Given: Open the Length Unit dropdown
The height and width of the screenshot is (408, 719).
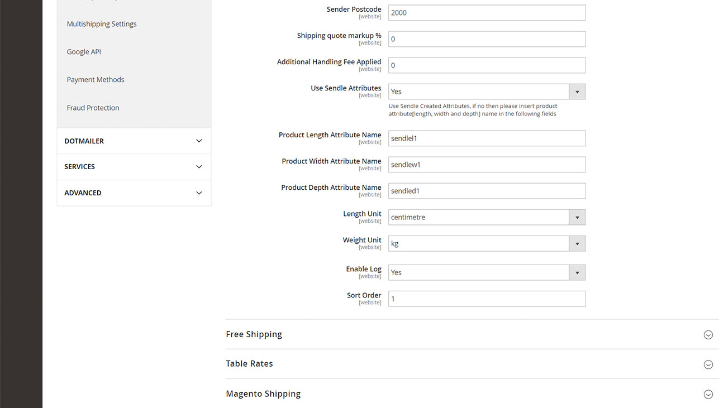Looking at the screenshot, I should point(487,217).
